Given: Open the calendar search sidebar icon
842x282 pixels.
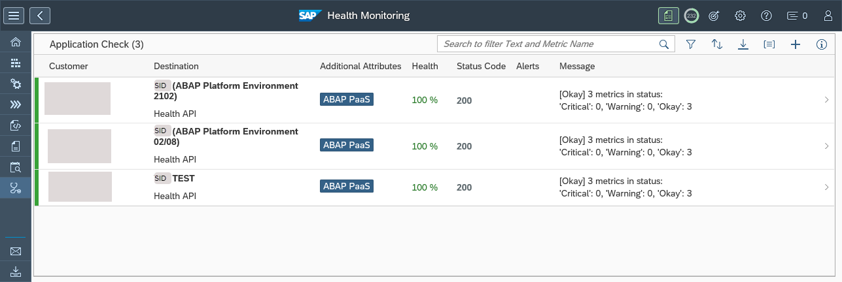Looking at the screenshot, I should pyautogui.click(x=16, y=167).
